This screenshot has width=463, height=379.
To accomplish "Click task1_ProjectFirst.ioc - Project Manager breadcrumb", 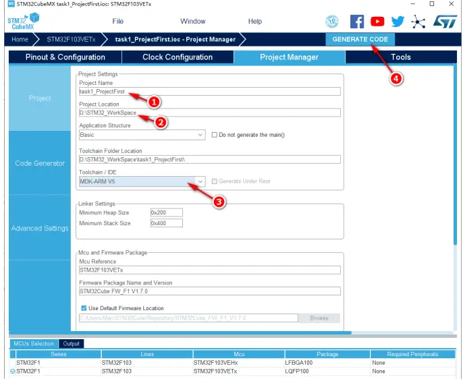I will tap(175, 40).
